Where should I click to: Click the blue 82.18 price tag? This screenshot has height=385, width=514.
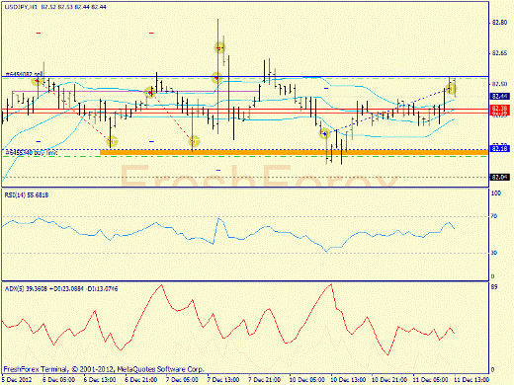pos(499,149)
